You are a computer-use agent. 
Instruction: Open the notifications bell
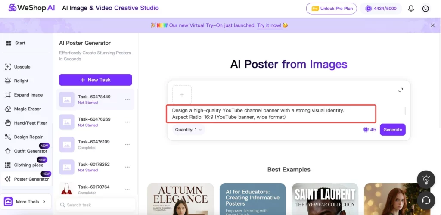(411, 9)
